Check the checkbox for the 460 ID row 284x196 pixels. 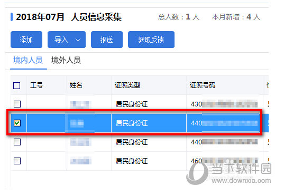pyautogui.click(x=17, y=161)
